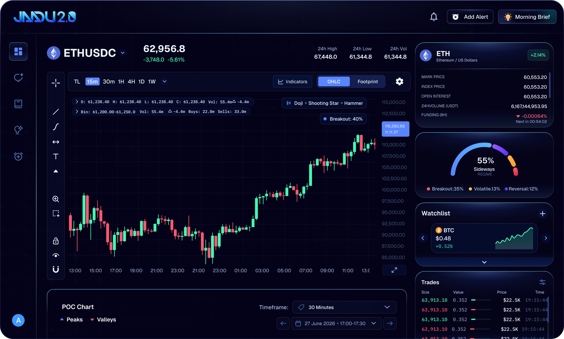
Task: Select the text annotation tool
Action: click(x=56, y=156)
